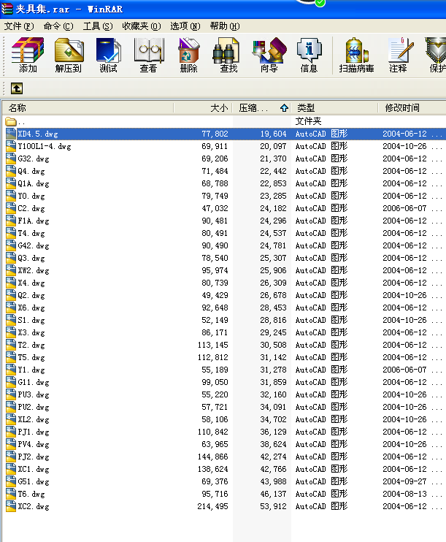Image resolution: width=446 pixels, height=542 pixels.
Task: Click the file icon of C2.dwg
Action: (x=11, y=208)
